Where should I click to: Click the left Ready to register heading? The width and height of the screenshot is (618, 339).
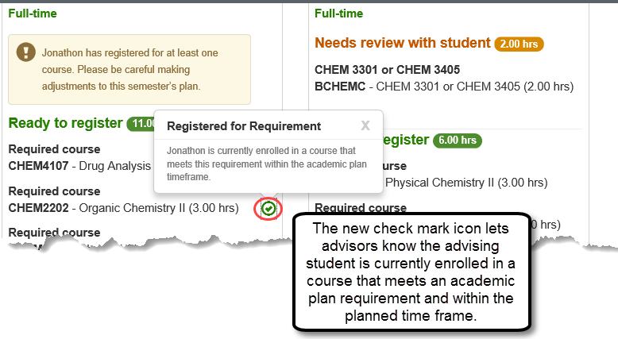click(65, 123)
